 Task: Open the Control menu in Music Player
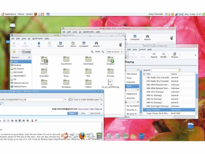tap(142, 49)
